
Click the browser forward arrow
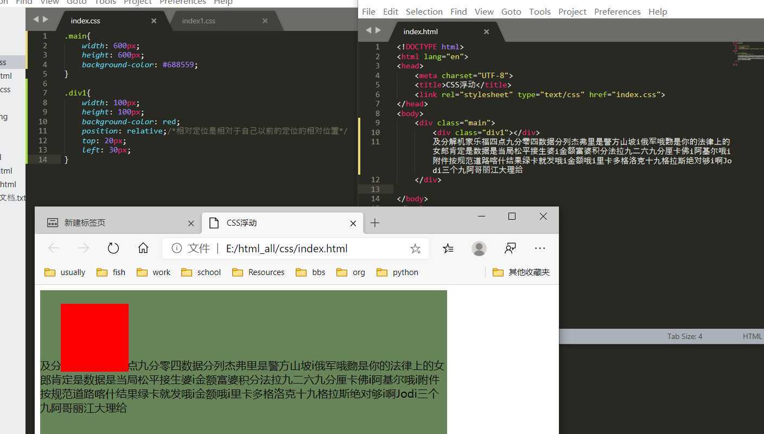click(83, 248)
